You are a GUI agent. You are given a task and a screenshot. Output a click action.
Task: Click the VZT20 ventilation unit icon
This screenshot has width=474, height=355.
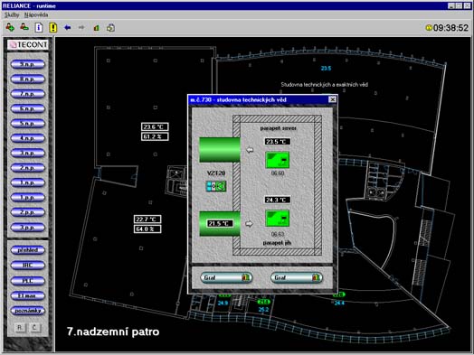[216, 186]
